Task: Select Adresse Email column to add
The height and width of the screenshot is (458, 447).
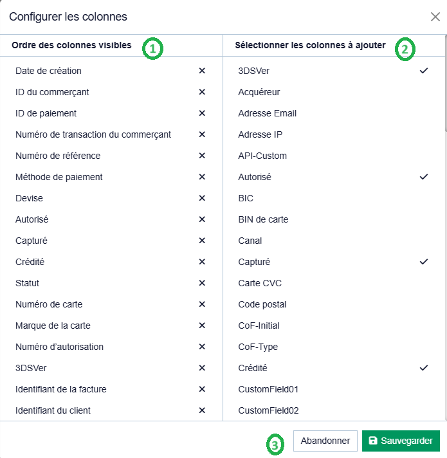Action: click(267, 113)
